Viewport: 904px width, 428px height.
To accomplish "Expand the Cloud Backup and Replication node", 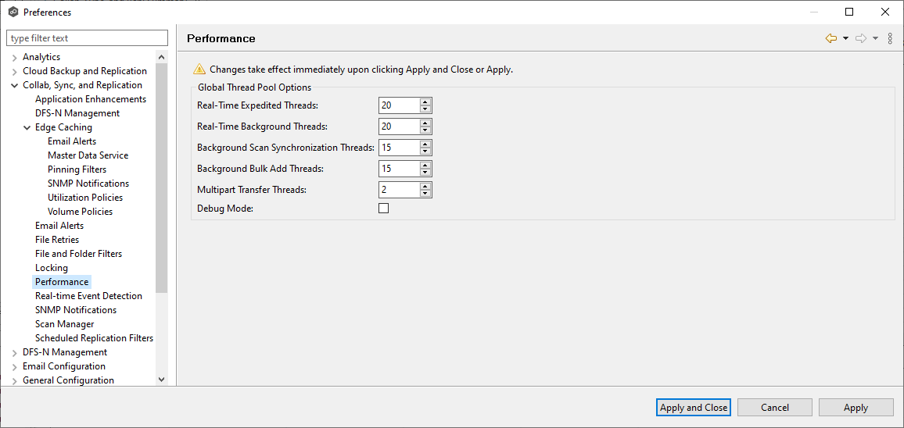I will [x=15, y=71].
